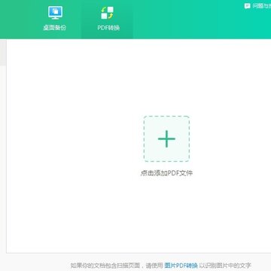Screen dimensions: 271x271
Task: Open the 桌面备份 desktop backup icon
Action: coord(55,13)
